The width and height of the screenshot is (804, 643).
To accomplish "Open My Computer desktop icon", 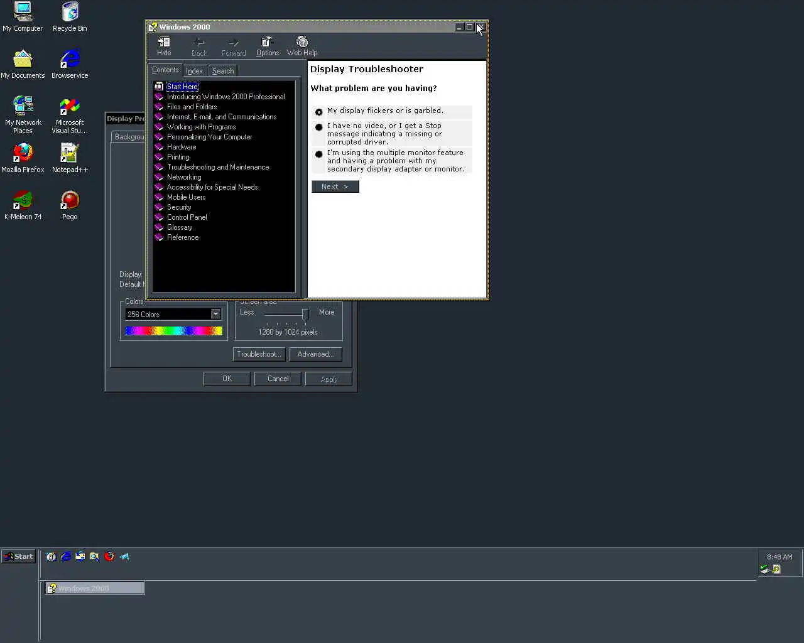I will tap(23, 17).
